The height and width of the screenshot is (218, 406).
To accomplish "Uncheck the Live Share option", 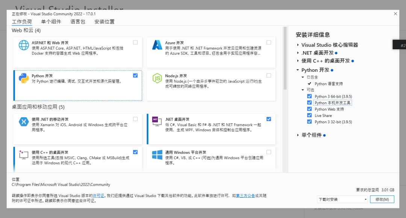I will coord(309,115).
